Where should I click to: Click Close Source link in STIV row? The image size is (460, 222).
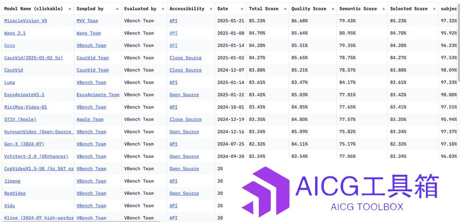point(185,120)
